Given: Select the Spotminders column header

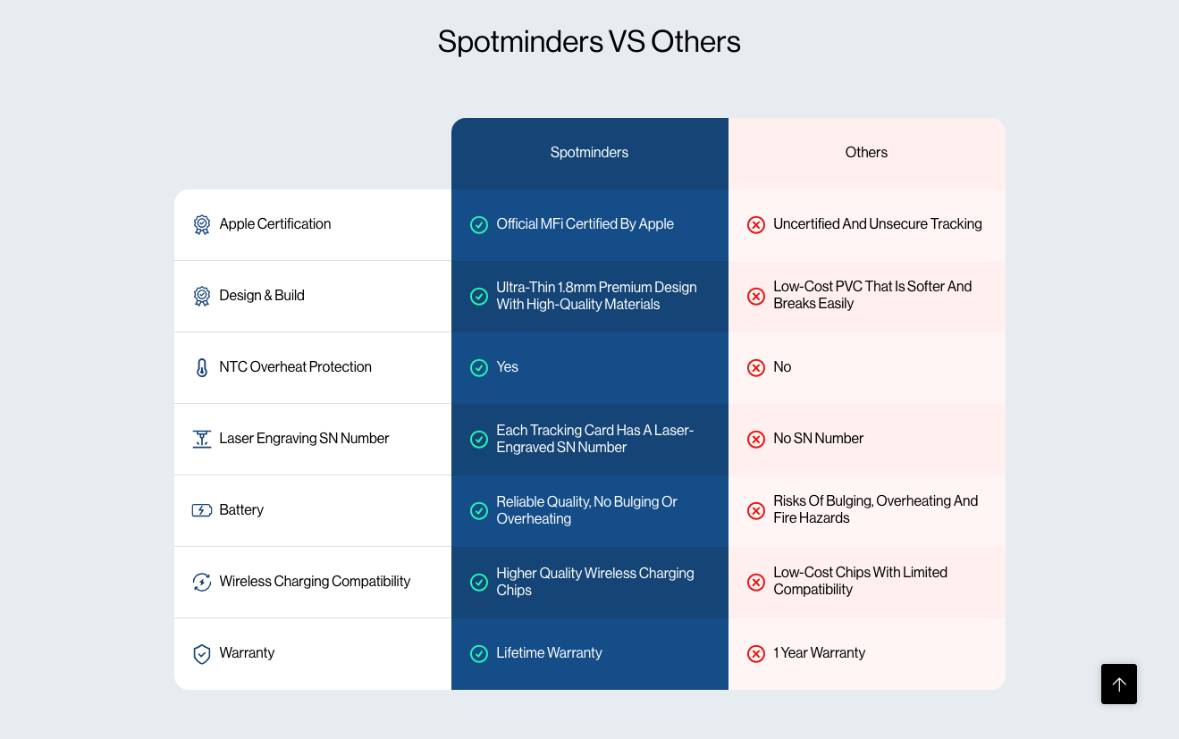Looking at the screenshot, I should pyautogui.click(x=589, y=153).
